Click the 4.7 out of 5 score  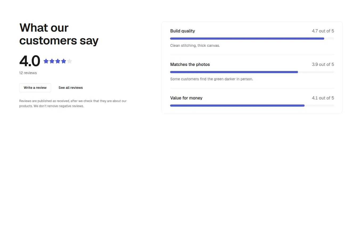click(x=323, y=31)
